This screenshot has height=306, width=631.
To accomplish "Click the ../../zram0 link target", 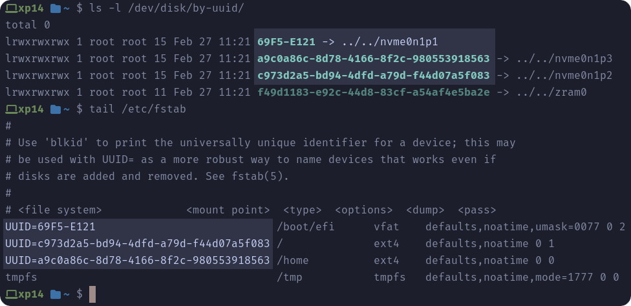I will [551, 93].
